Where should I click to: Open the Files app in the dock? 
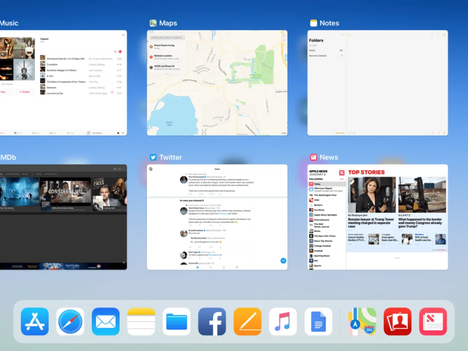pos(177,321)
